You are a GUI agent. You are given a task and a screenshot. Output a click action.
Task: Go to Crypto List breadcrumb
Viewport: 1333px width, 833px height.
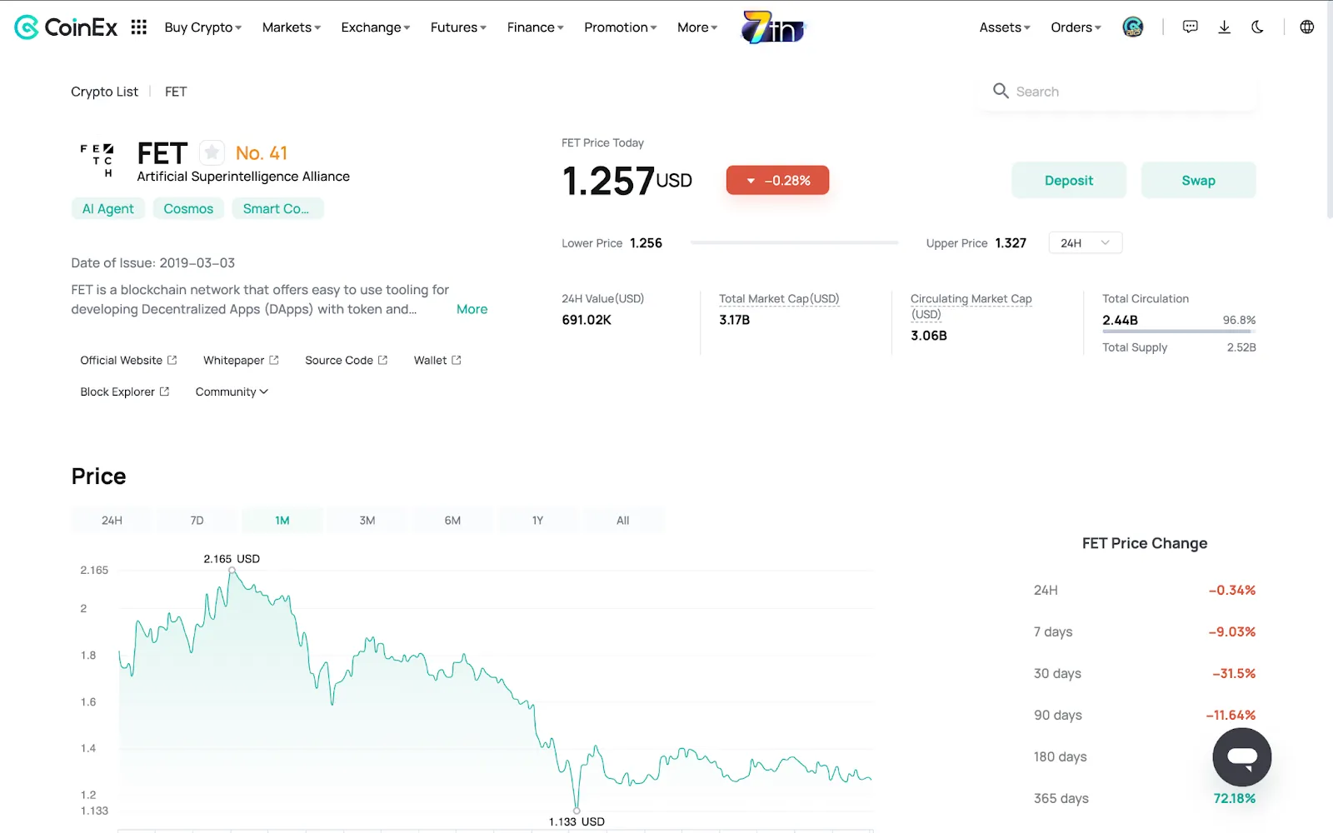point(104,92)
